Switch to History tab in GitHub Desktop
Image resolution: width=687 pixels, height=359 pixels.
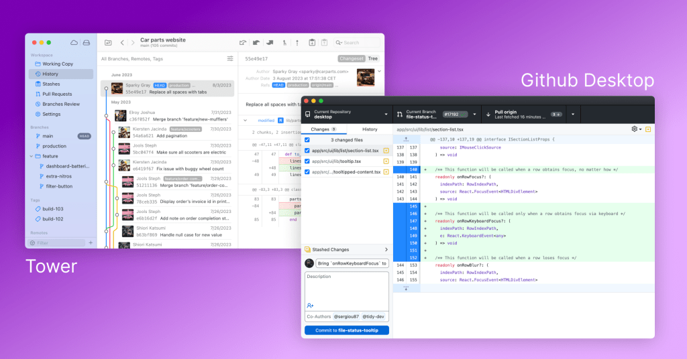click(370, 129)
